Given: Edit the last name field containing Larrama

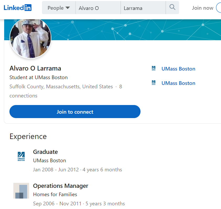Looking at the screenshot, I should (x=143, y=8).
